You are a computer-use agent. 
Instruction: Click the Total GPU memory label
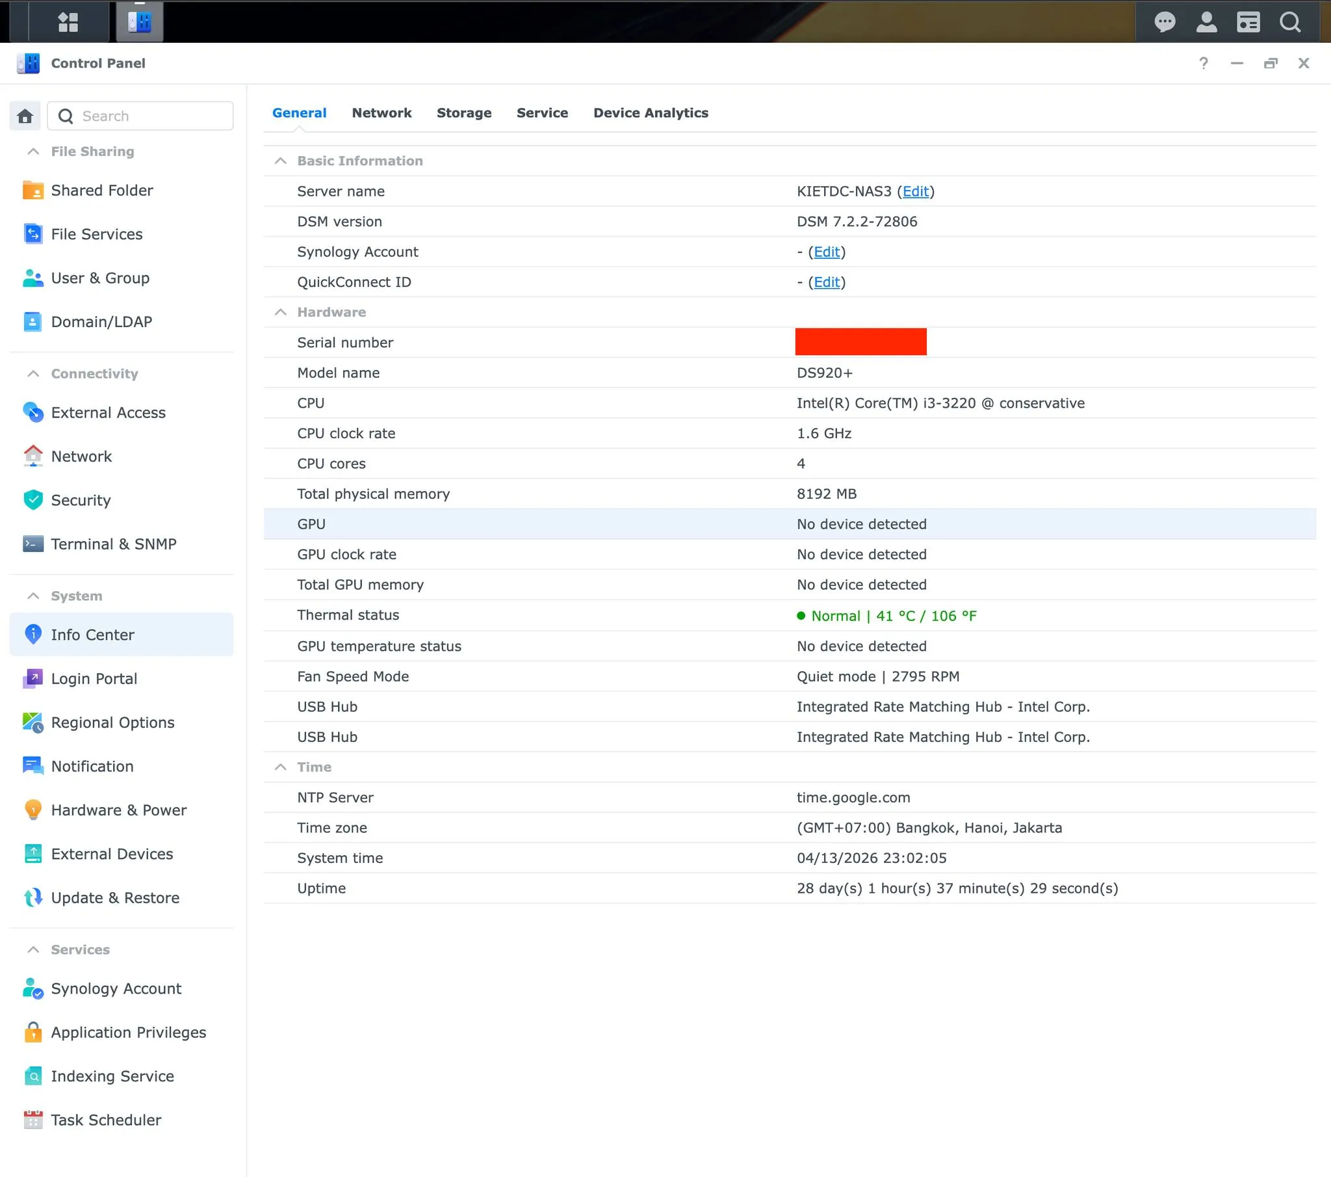coord(360,585)
